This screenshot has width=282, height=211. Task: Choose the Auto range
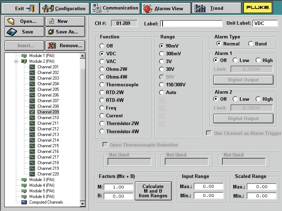(161, 93)
